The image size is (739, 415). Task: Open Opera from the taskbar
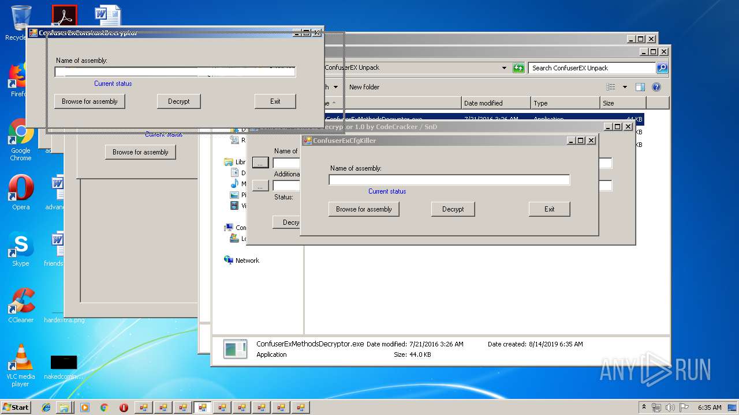pos(124,408)
